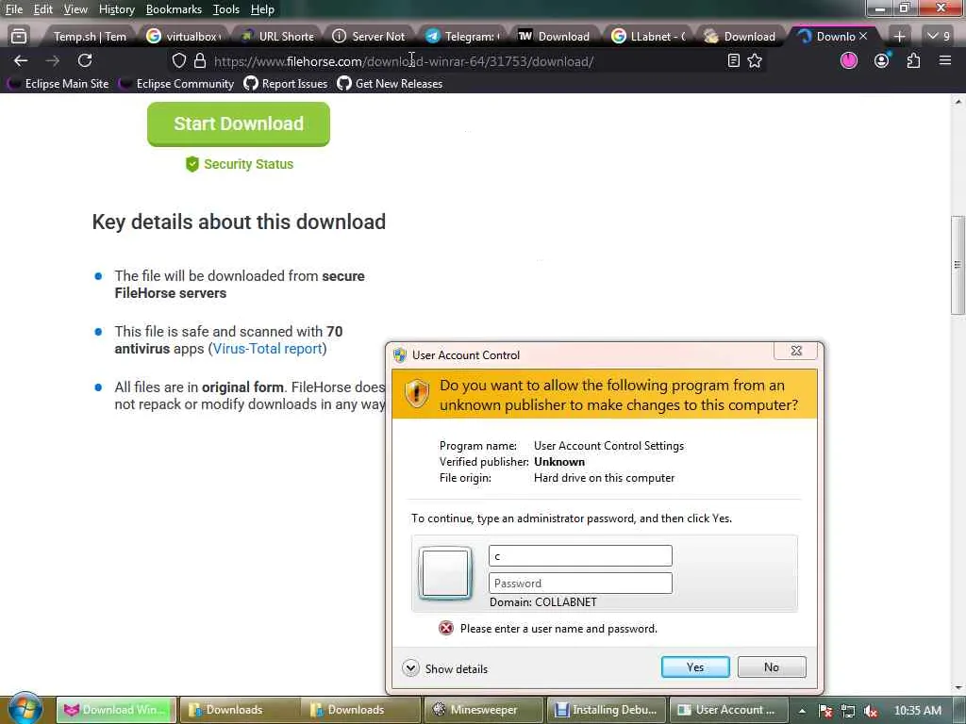The width and height of the screenshot is (966, 724).
Task: Open Report Issues bookmark
Action: click(x=286, y=84)
